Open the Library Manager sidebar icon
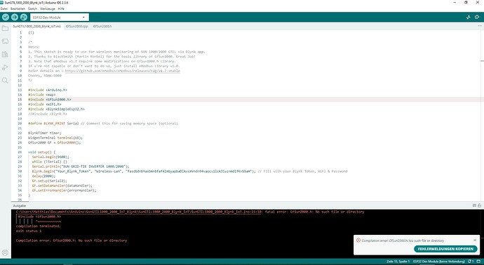 click(x=5, y=55)
